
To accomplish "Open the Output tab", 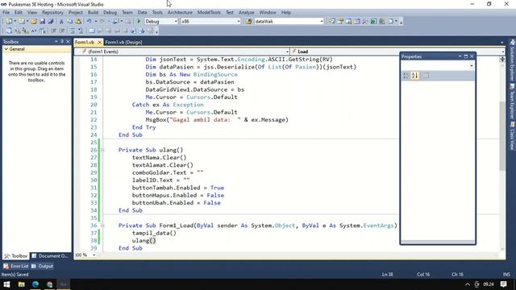I will pyautogui.click(x=43, y=266).
